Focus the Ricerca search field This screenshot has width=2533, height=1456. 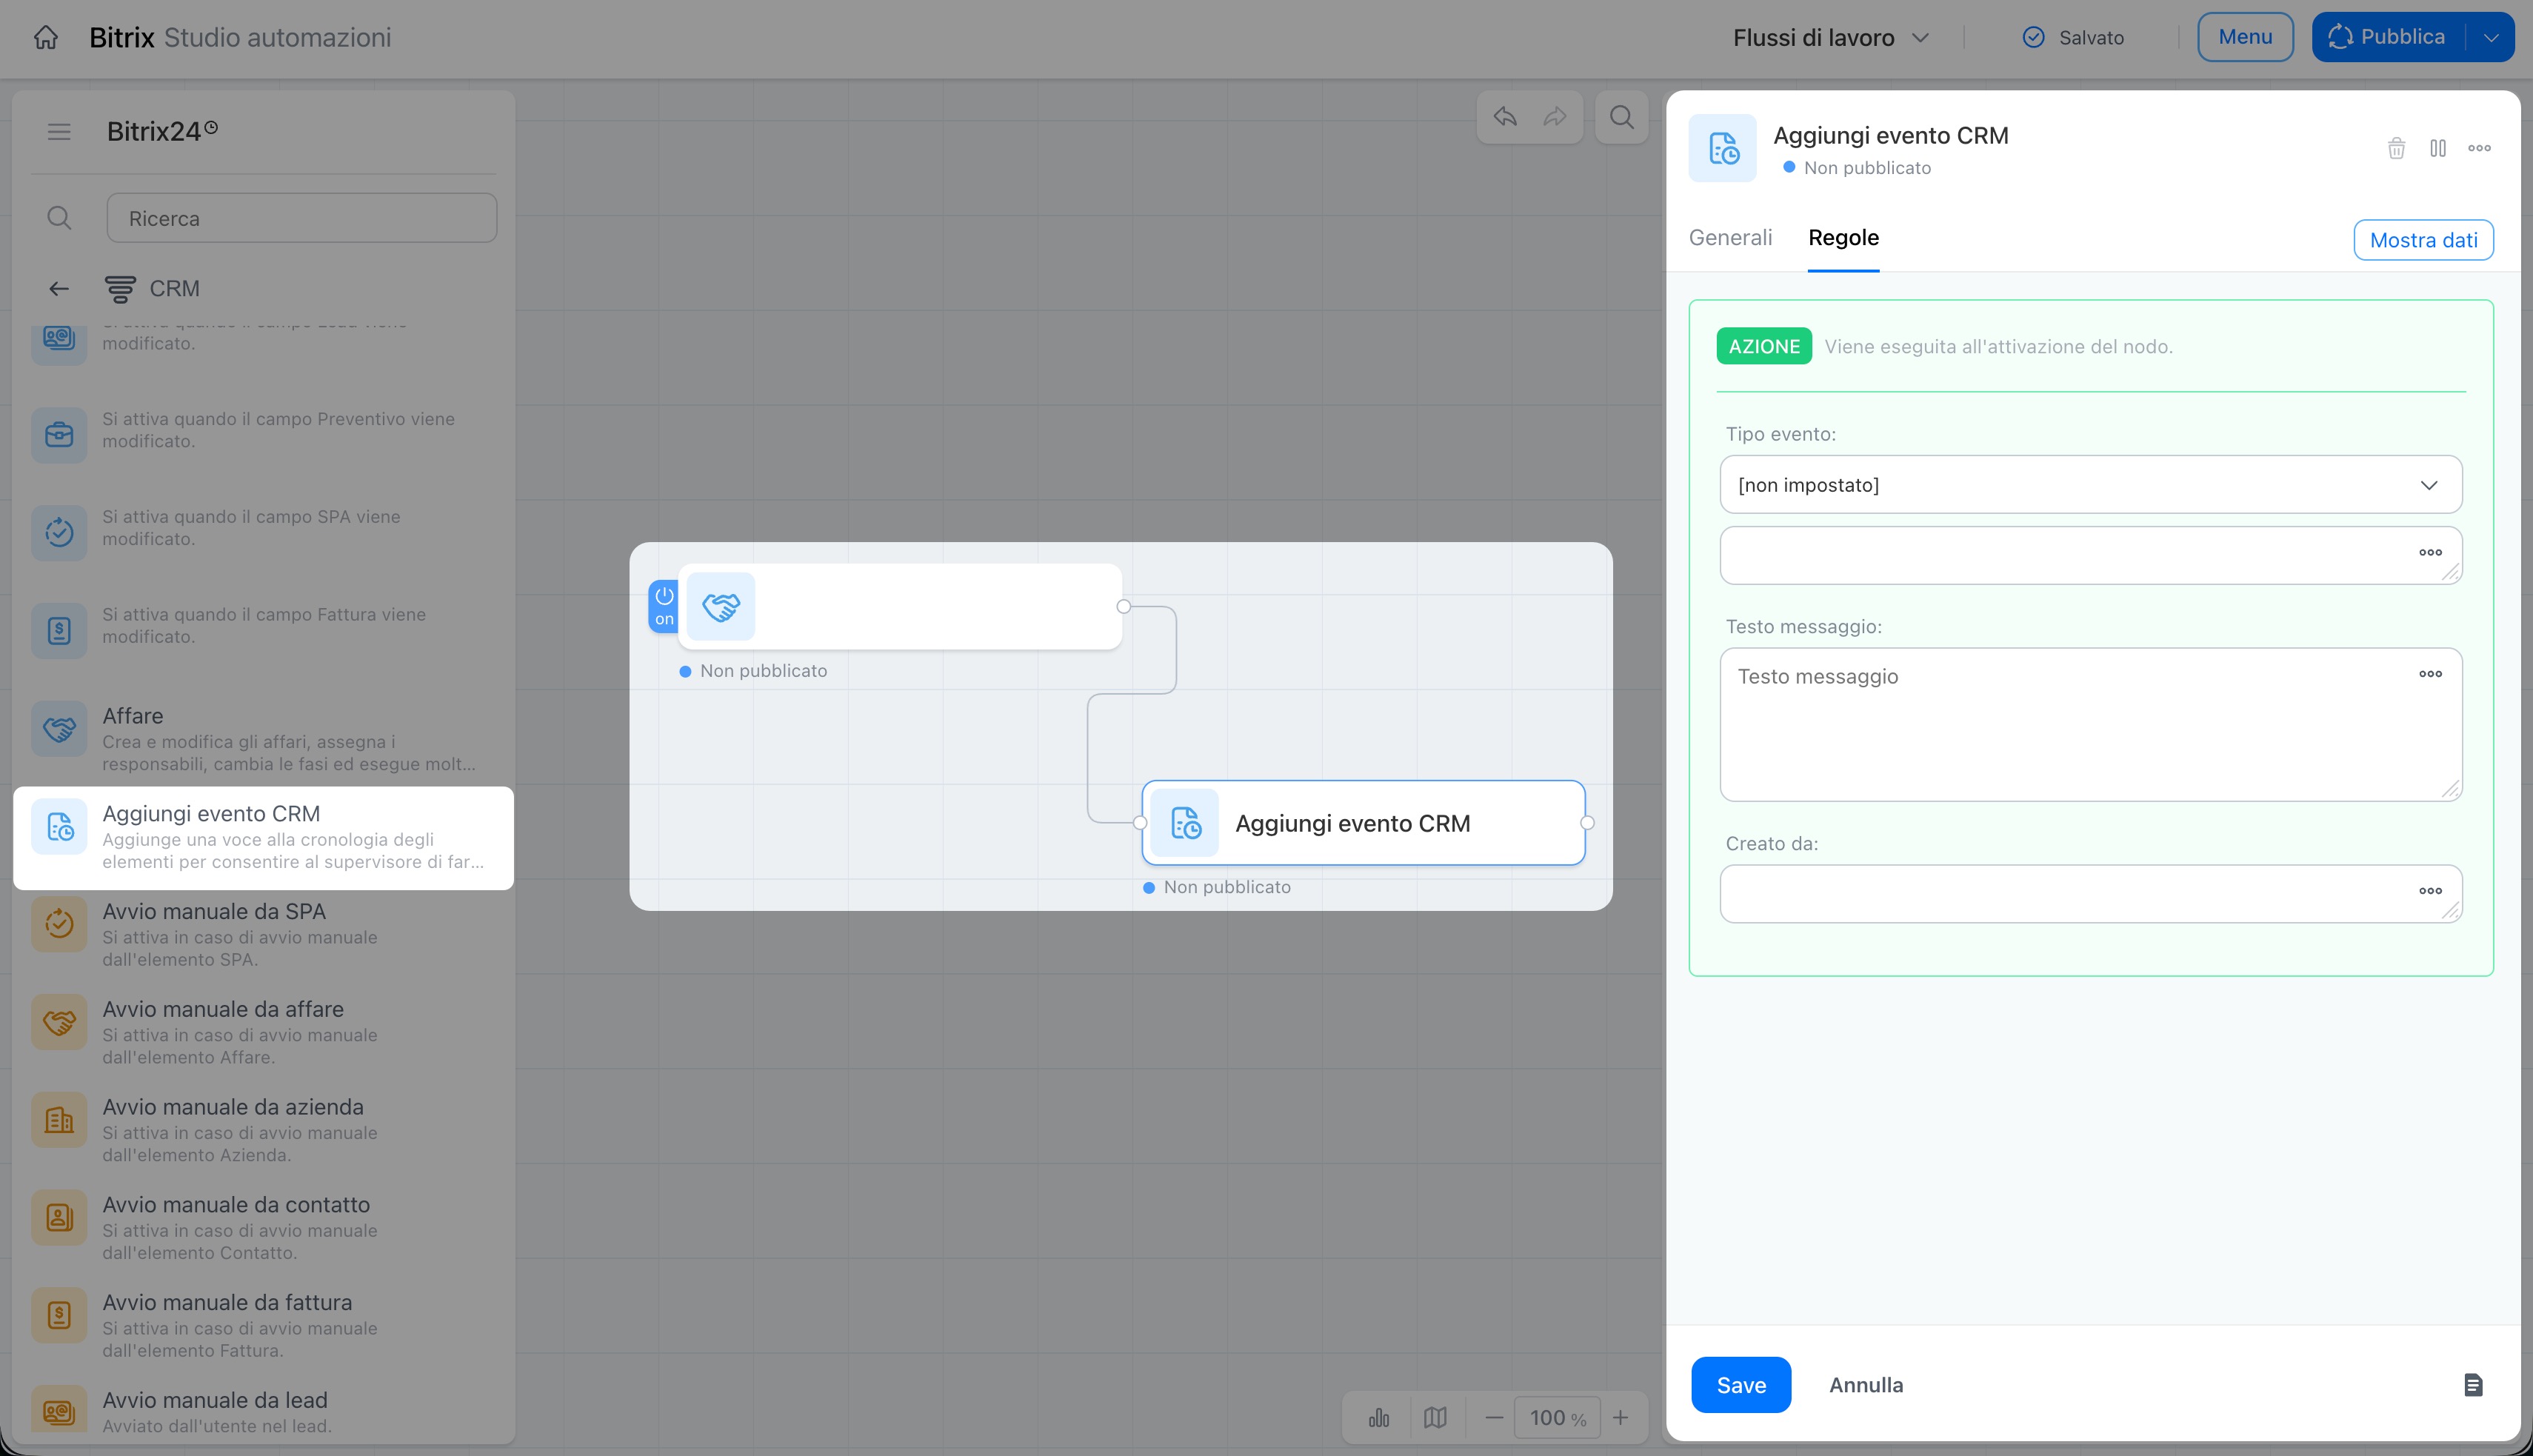coord(301,218)
